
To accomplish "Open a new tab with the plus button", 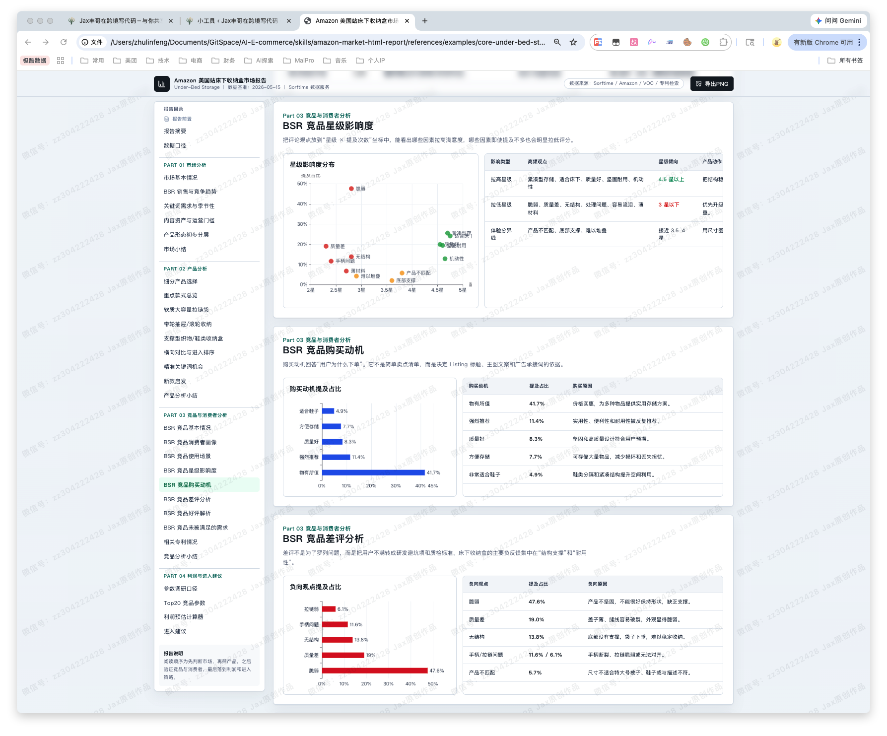I will point(425,21).
